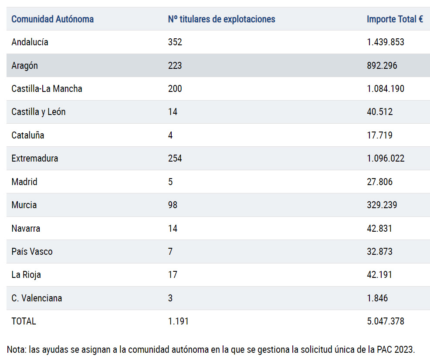The width and height of the screenshot is (430, 358).
Task: Select the total amount 5.047.378
Action: click(385, 321)
